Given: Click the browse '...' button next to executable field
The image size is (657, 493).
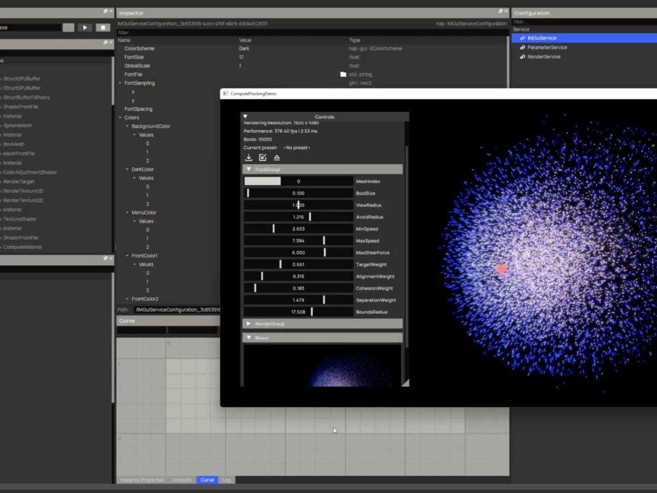Looking at the screenshot, I should 68,27.
